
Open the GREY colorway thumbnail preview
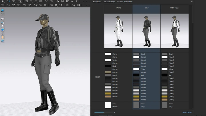pos(146,31)
